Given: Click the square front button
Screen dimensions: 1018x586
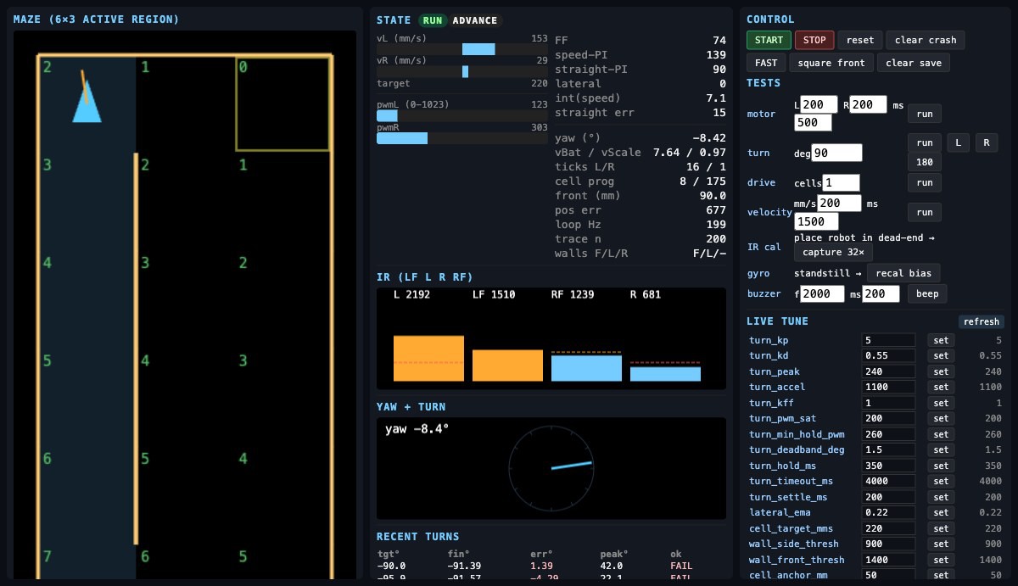Looking at the screenshot, I should click(831, 63).
